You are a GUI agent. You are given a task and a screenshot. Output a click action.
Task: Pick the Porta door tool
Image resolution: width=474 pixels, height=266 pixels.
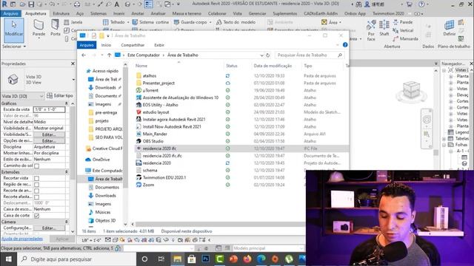(x=56, y=28)
